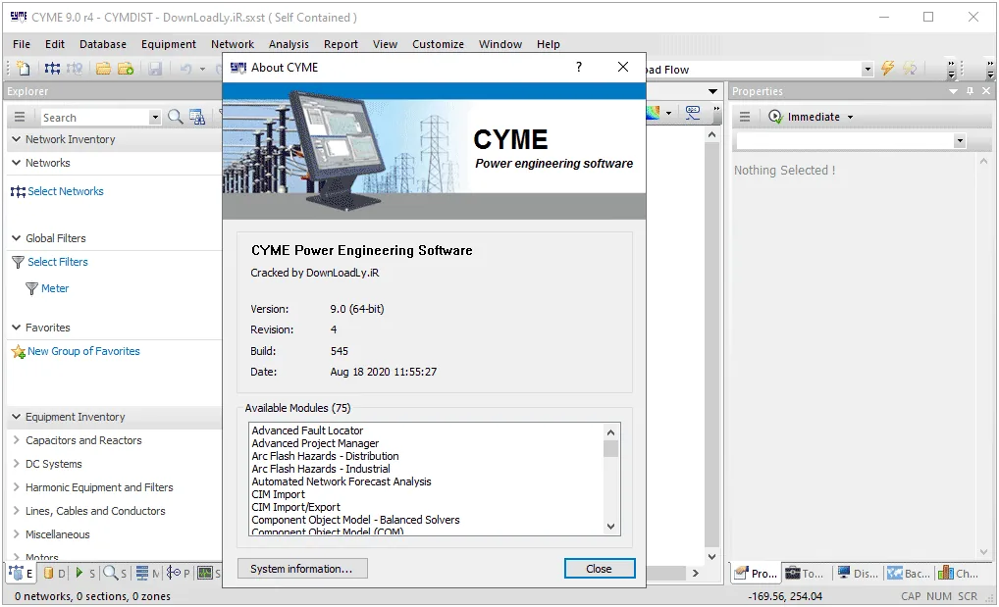Expand the Miscellaneous tree node
This screenshot has height=607, width=999.
coord(17,533)
